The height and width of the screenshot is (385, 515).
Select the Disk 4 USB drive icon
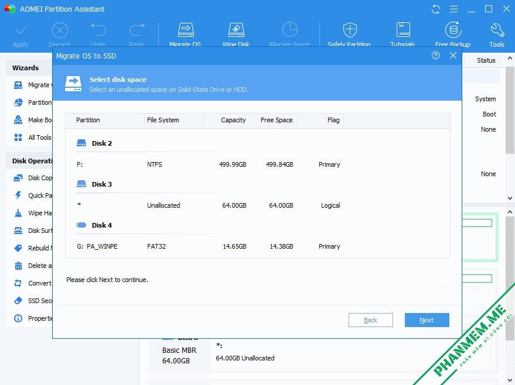[81, 225]
